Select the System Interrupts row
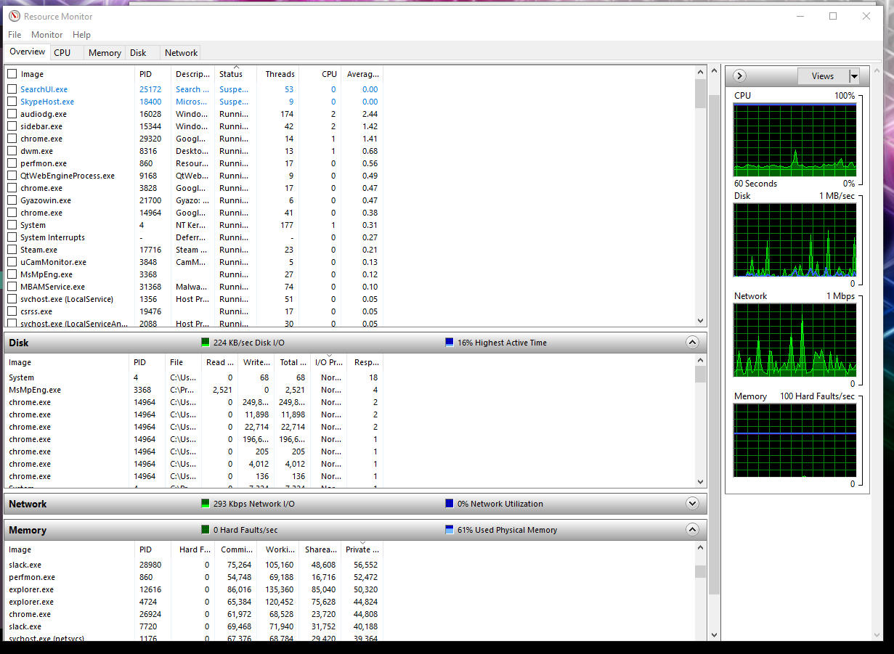The height and width of the screenshot is (654, 894). [194, 237]
